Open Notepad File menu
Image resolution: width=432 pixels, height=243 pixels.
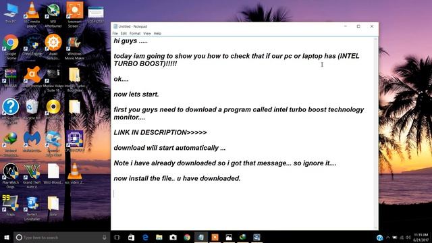coord(115,33)
